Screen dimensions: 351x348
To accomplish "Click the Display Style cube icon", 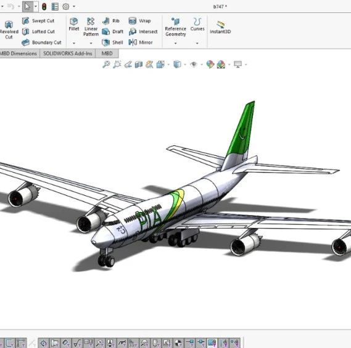I will coord(177,65).
